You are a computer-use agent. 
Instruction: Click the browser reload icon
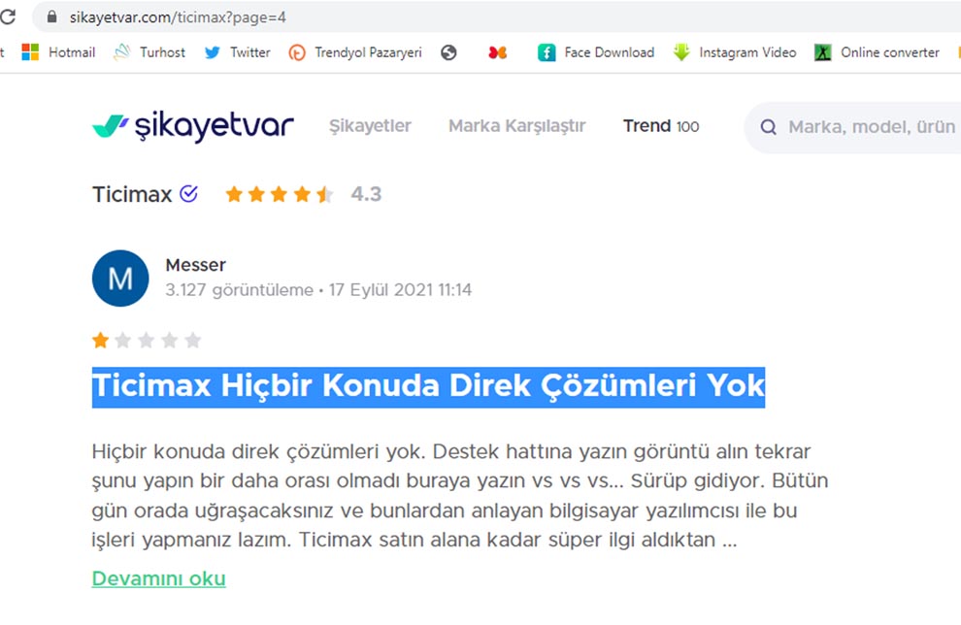pyautogui.click(x=8, y=17)
